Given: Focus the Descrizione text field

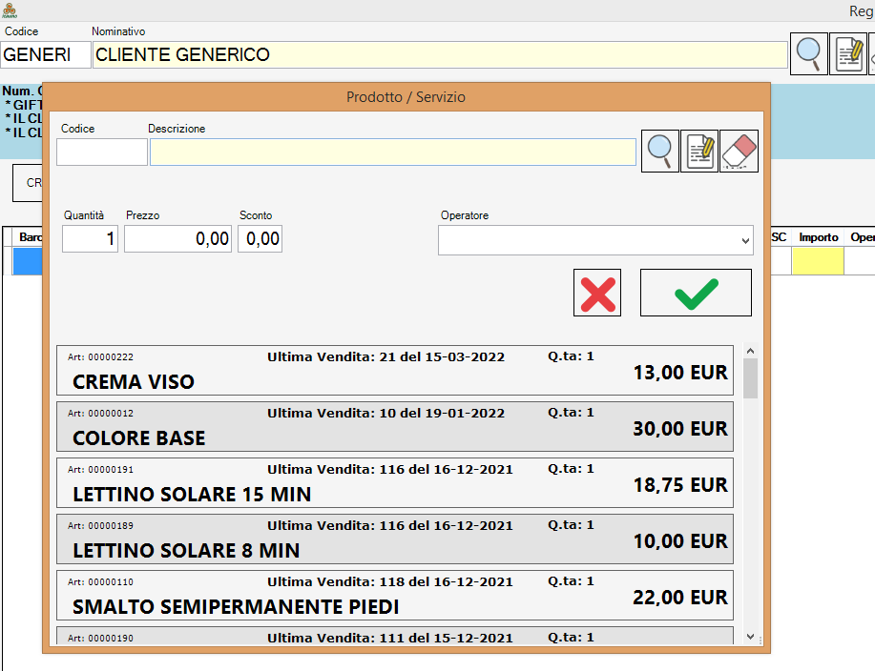Looking at the screenshot, I should [x=392, y=152].
